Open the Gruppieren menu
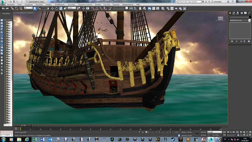Screen dimensions: 252x142 [x=29, y=5]
